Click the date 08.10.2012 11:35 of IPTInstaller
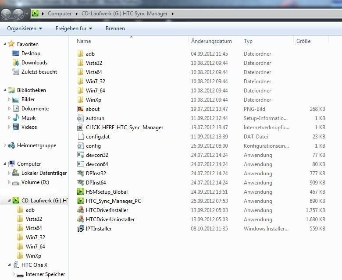This screenshot has width=342, height=280. (210, 229)
